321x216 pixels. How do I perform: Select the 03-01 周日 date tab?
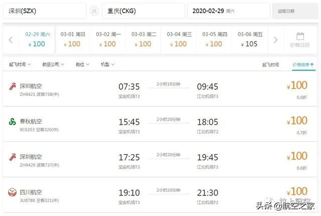(x=73, y=40)
